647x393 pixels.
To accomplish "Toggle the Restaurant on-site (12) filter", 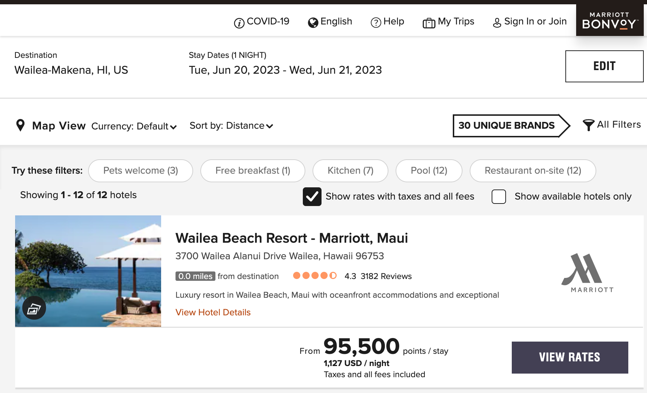I will (x=533, y=171).
